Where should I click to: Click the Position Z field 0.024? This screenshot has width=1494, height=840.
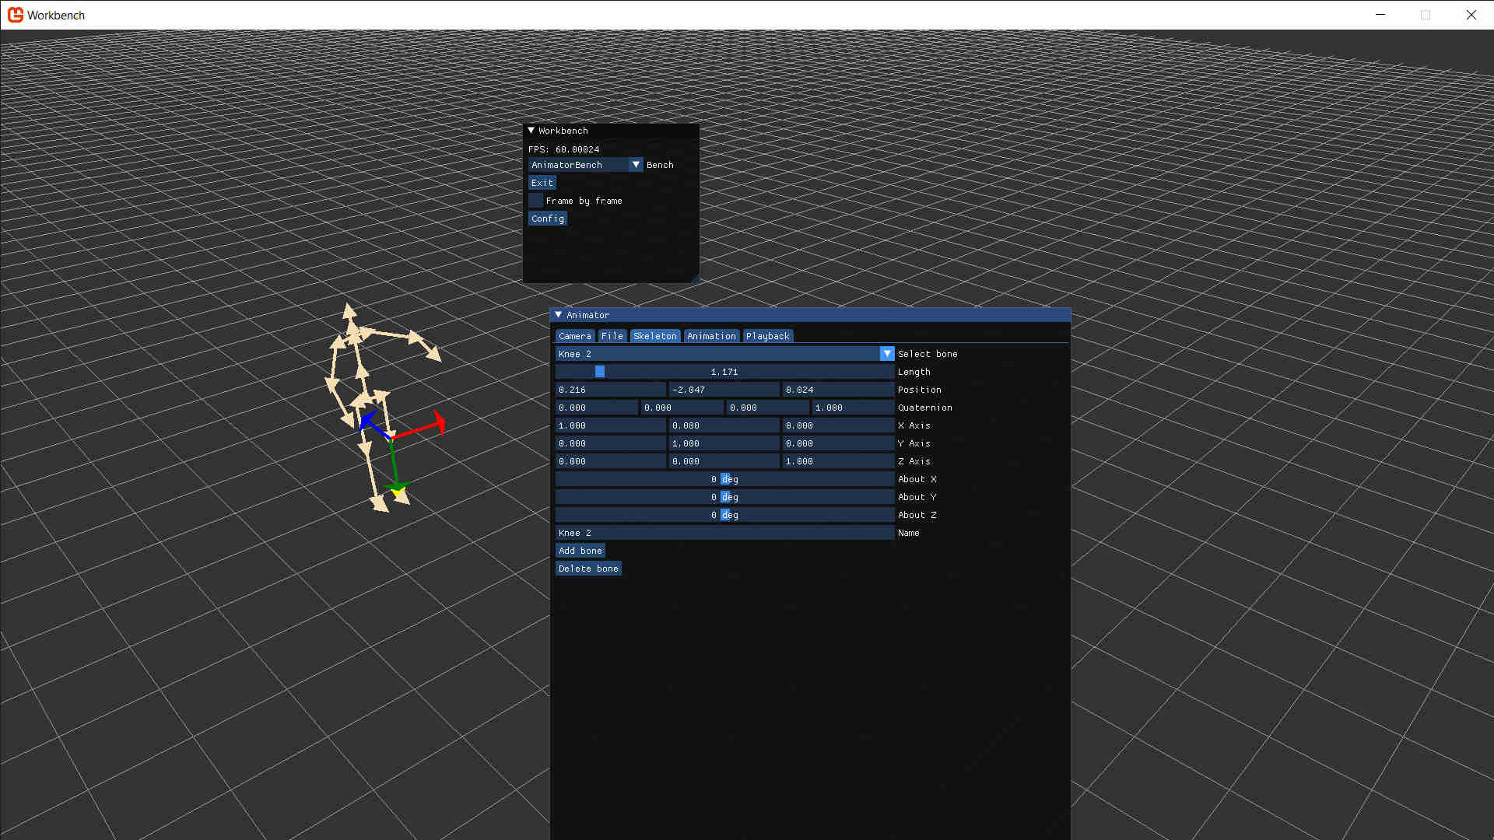pyautogui.click(x=838, y=390)
